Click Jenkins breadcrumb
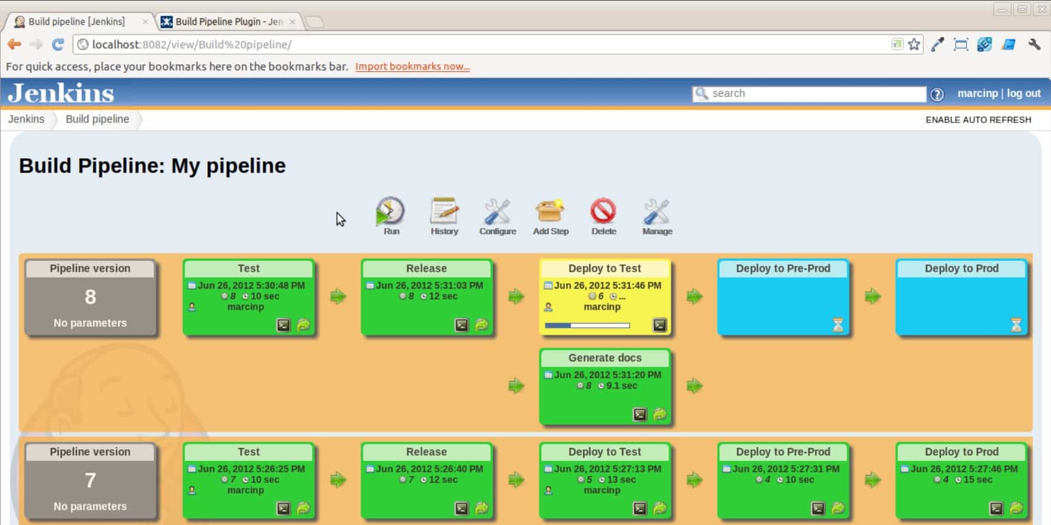This screenshot has width=1051, height=525. 26,119
